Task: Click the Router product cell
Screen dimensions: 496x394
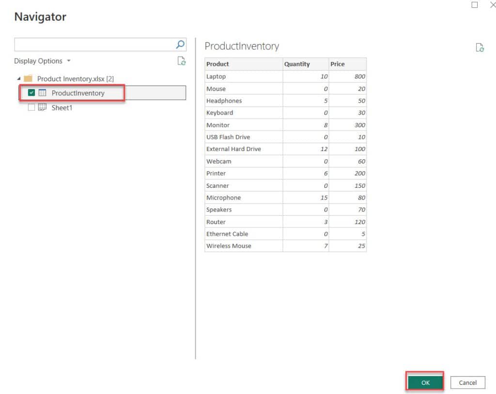Action: 244,222
